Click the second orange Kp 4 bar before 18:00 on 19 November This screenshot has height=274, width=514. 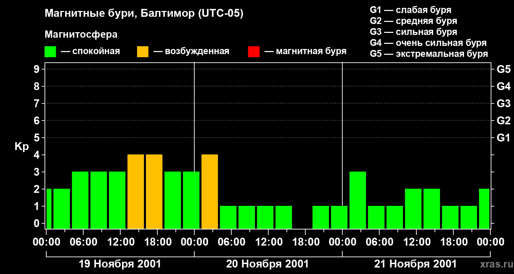click(x=154, y=191)
